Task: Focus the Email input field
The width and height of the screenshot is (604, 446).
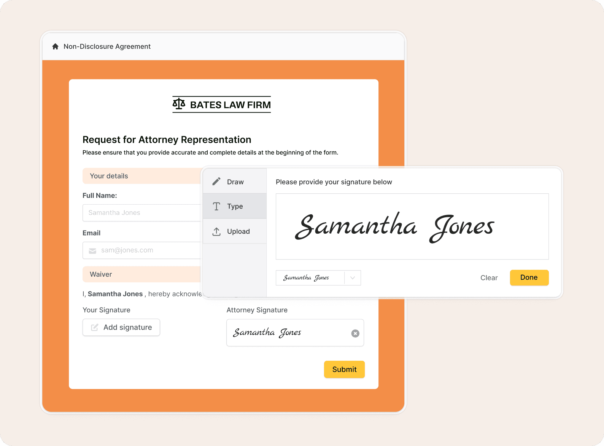Action: (x=142, y=250)
